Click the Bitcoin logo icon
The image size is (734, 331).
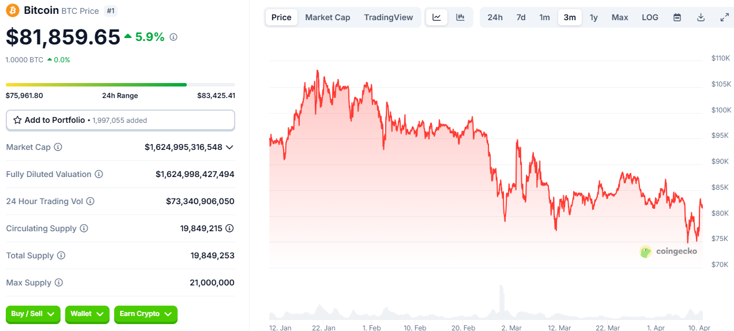[12, 10]
